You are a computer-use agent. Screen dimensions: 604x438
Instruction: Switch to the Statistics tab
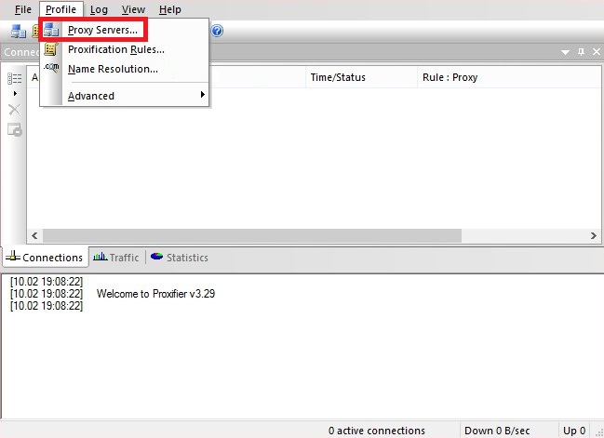pos(180,258)
